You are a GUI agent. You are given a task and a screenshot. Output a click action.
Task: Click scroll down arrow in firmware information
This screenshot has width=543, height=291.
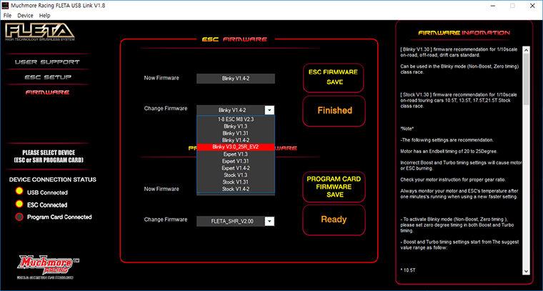[526, 271]
